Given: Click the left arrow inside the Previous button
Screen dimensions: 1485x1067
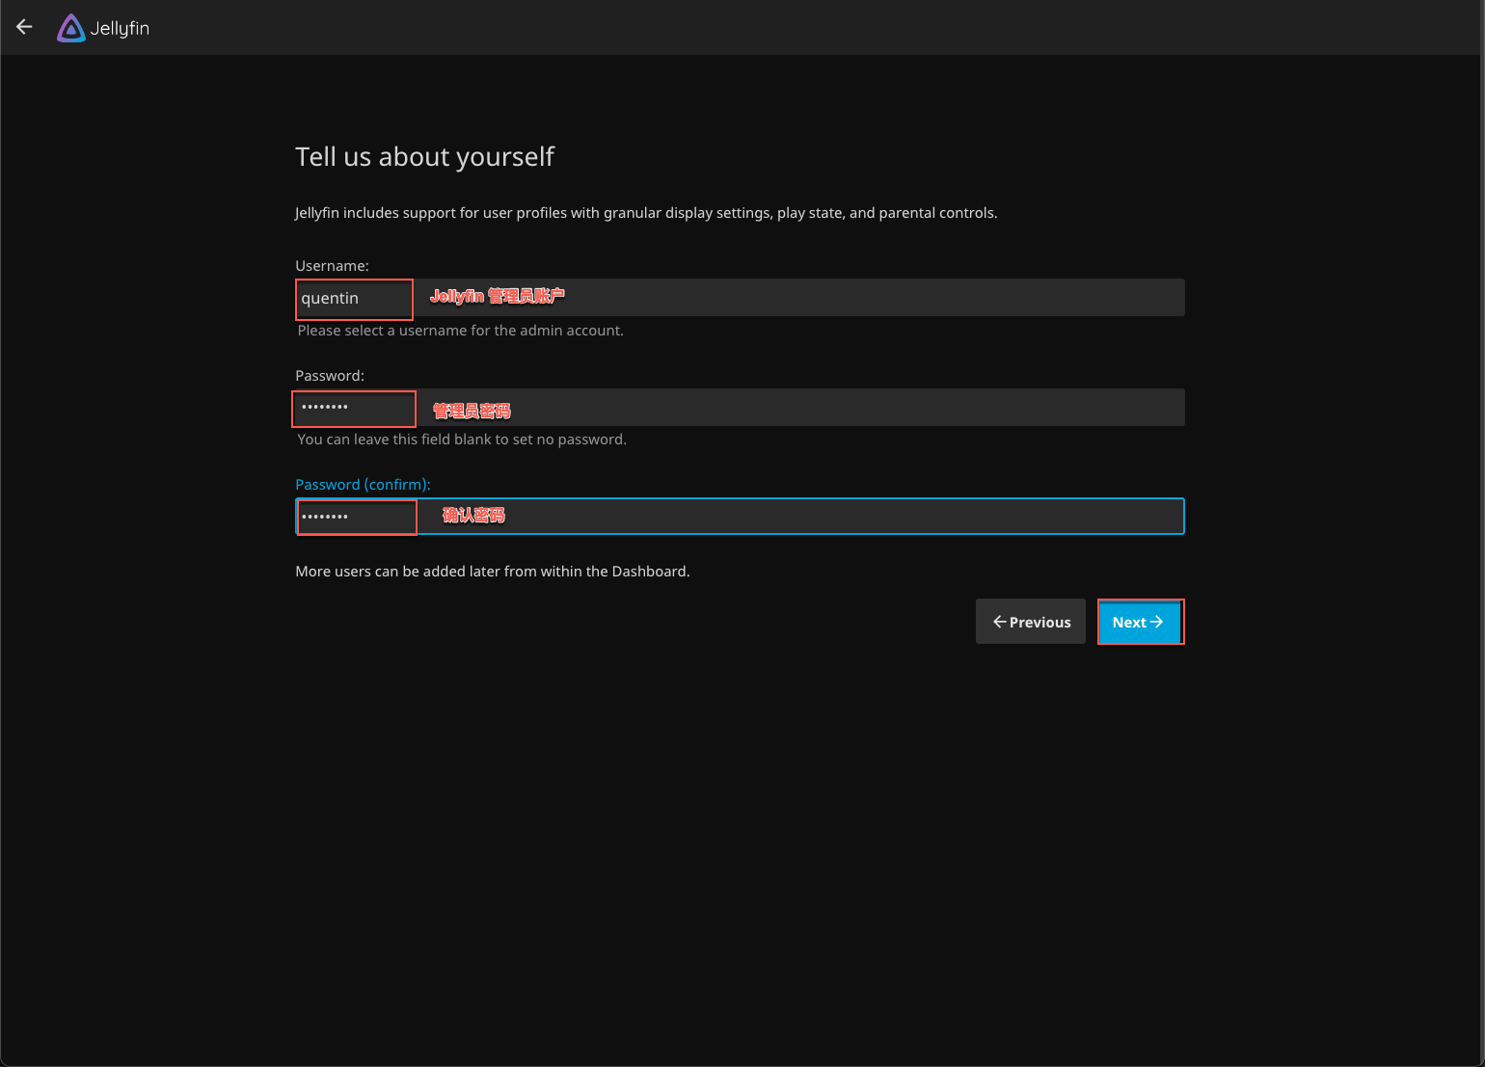Looking at the screenshot, I should [x=998, y=621].
